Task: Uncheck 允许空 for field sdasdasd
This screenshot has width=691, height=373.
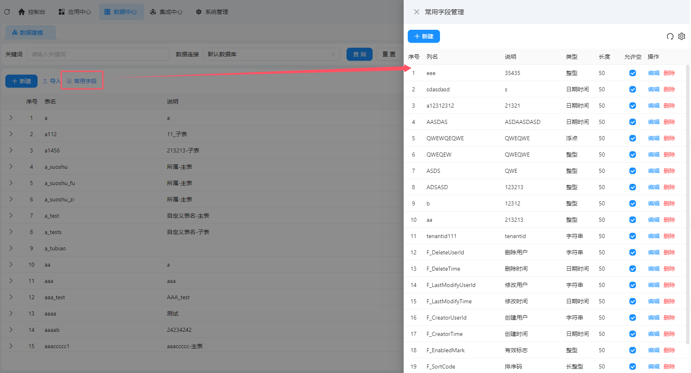Action: (633, 89)
